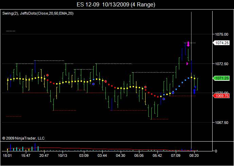Click the red 1069.75 price marker

tap(221, 96)
